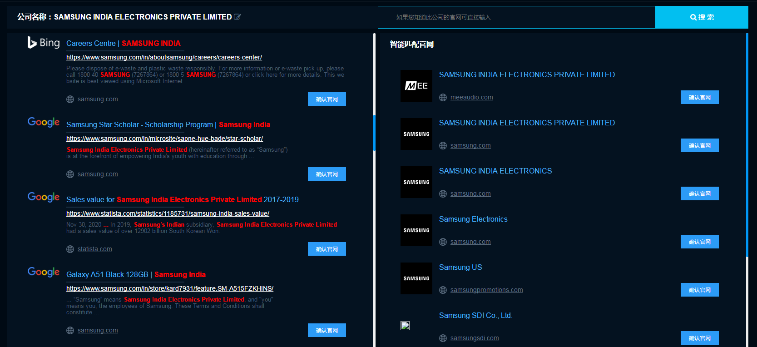Open the samsung.com careers-center URL link
This screenshot has width=757, height=347.
pos(164,57)
